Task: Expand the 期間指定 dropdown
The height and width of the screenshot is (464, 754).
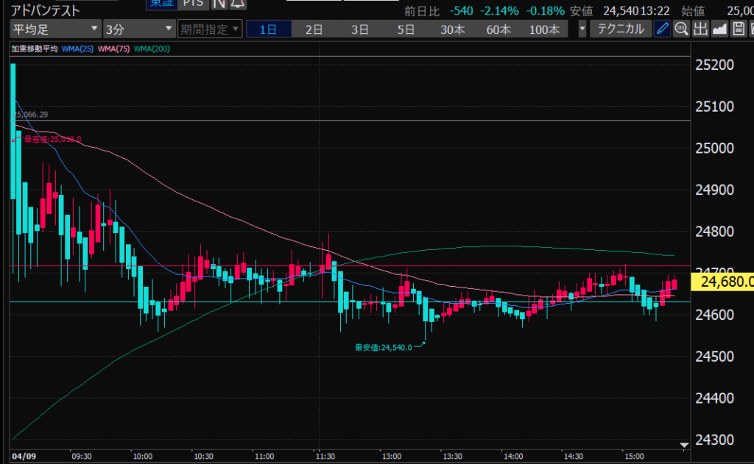Action: (x=209, y=29)
